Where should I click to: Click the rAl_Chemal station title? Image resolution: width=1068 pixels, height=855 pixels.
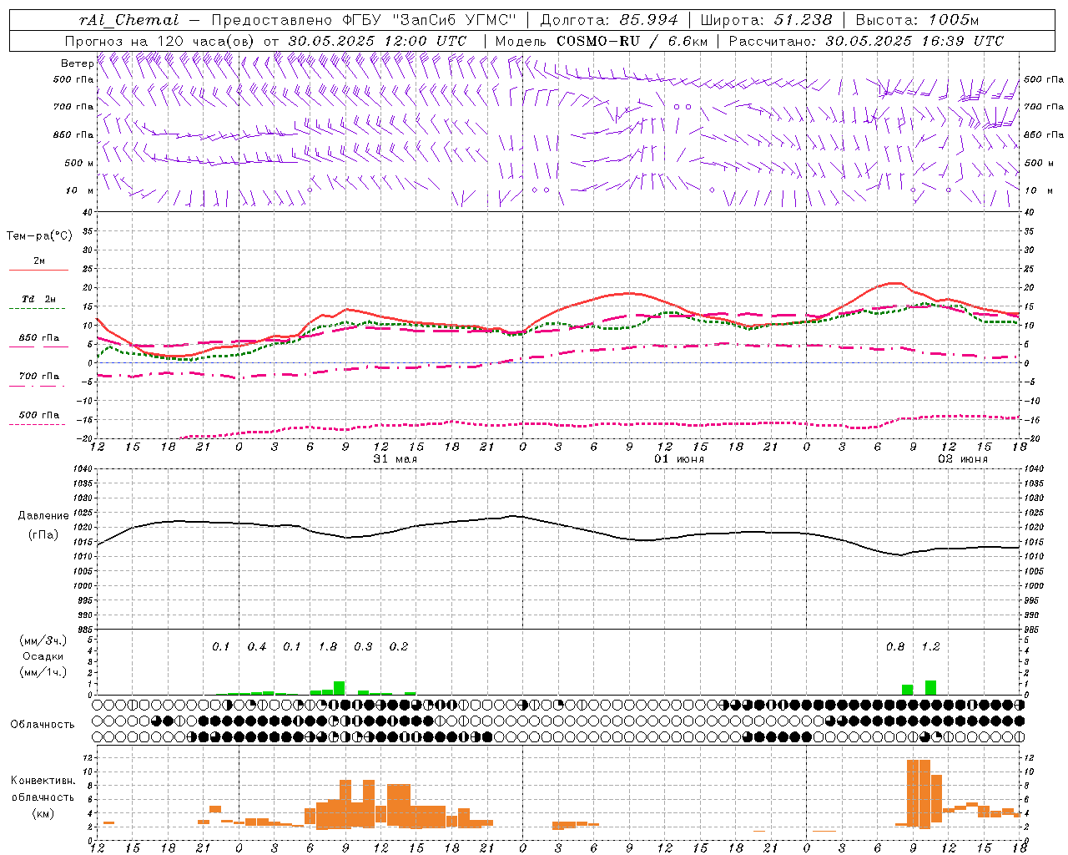click(x=128, y=20)
